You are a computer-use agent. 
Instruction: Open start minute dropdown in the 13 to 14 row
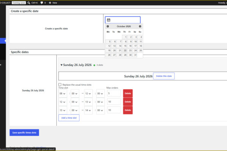coord(75,110)
